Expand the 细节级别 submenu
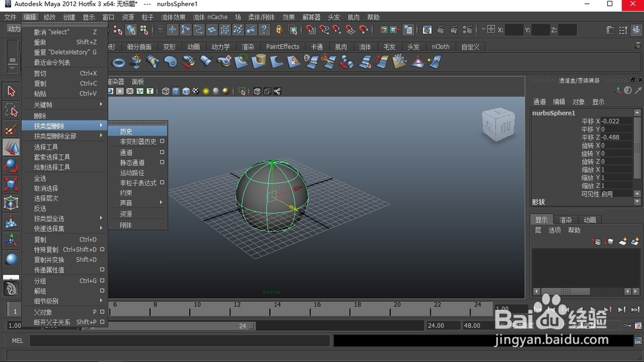This screenshot has width=644, height=362. coord(65,301)
